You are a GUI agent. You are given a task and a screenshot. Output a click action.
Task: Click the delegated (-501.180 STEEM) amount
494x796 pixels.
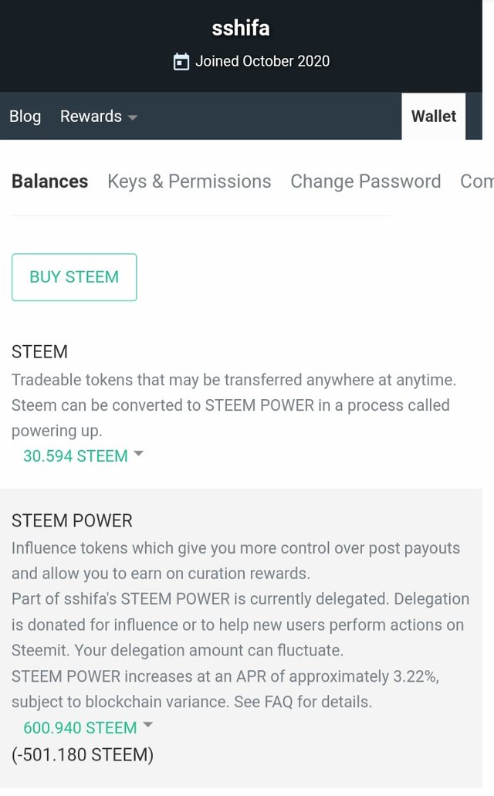[83, 754]
